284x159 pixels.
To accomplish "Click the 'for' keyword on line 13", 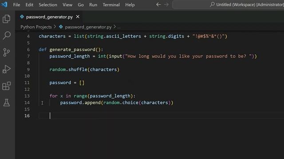I will coord(53,96).
